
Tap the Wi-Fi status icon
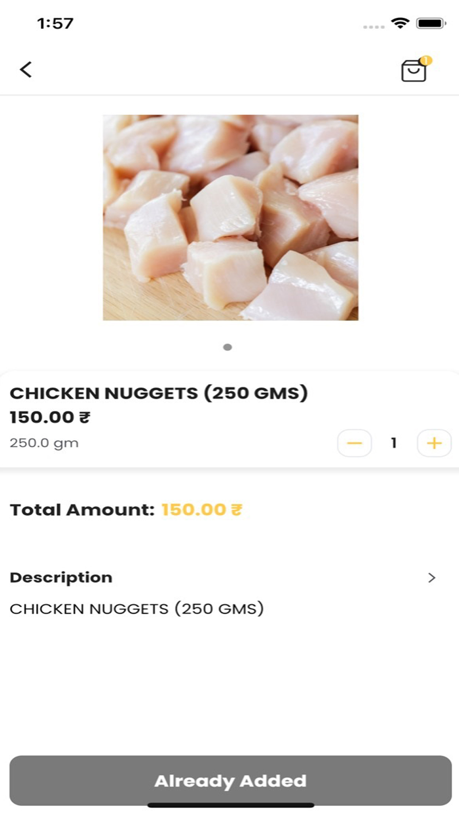click(x=400, y=23)
